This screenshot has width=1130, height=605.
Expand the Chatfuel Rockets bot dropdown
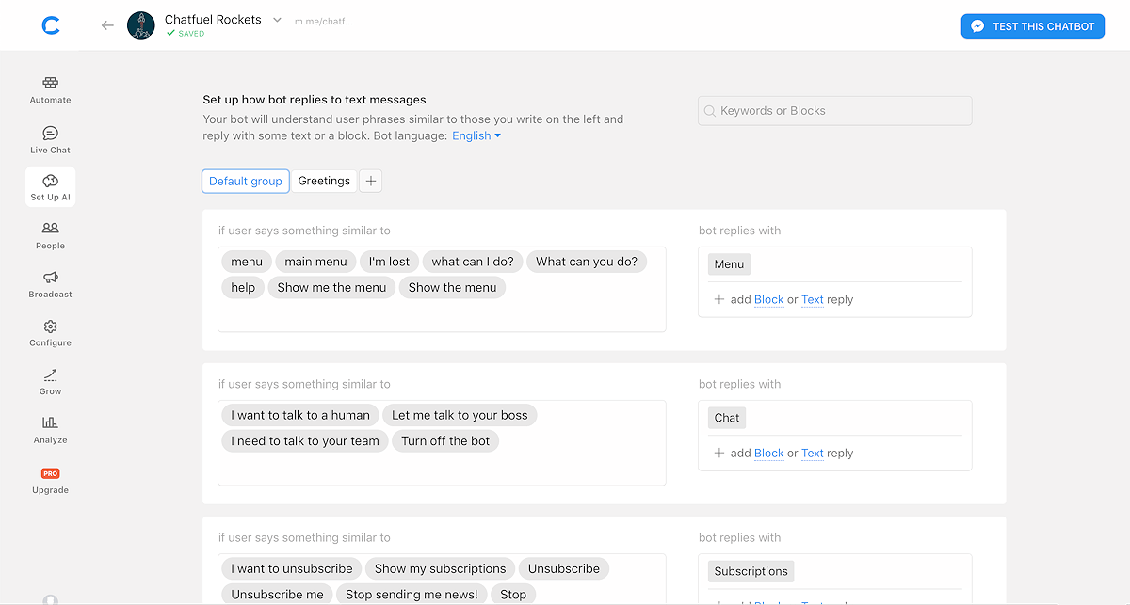[x=277, y=20]
